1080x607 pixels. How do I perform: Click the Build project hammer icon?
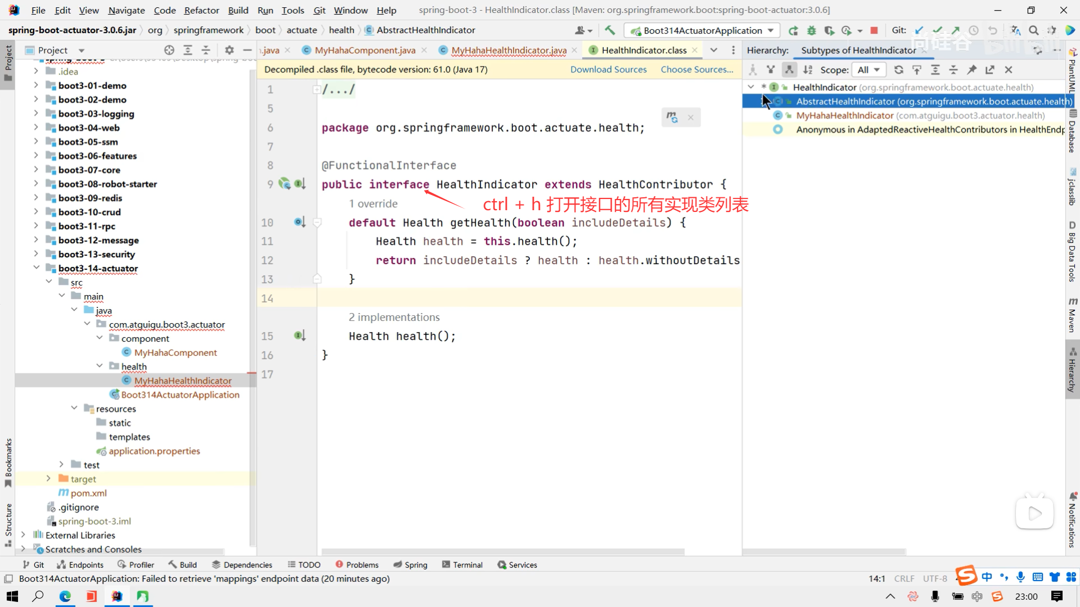610,30
